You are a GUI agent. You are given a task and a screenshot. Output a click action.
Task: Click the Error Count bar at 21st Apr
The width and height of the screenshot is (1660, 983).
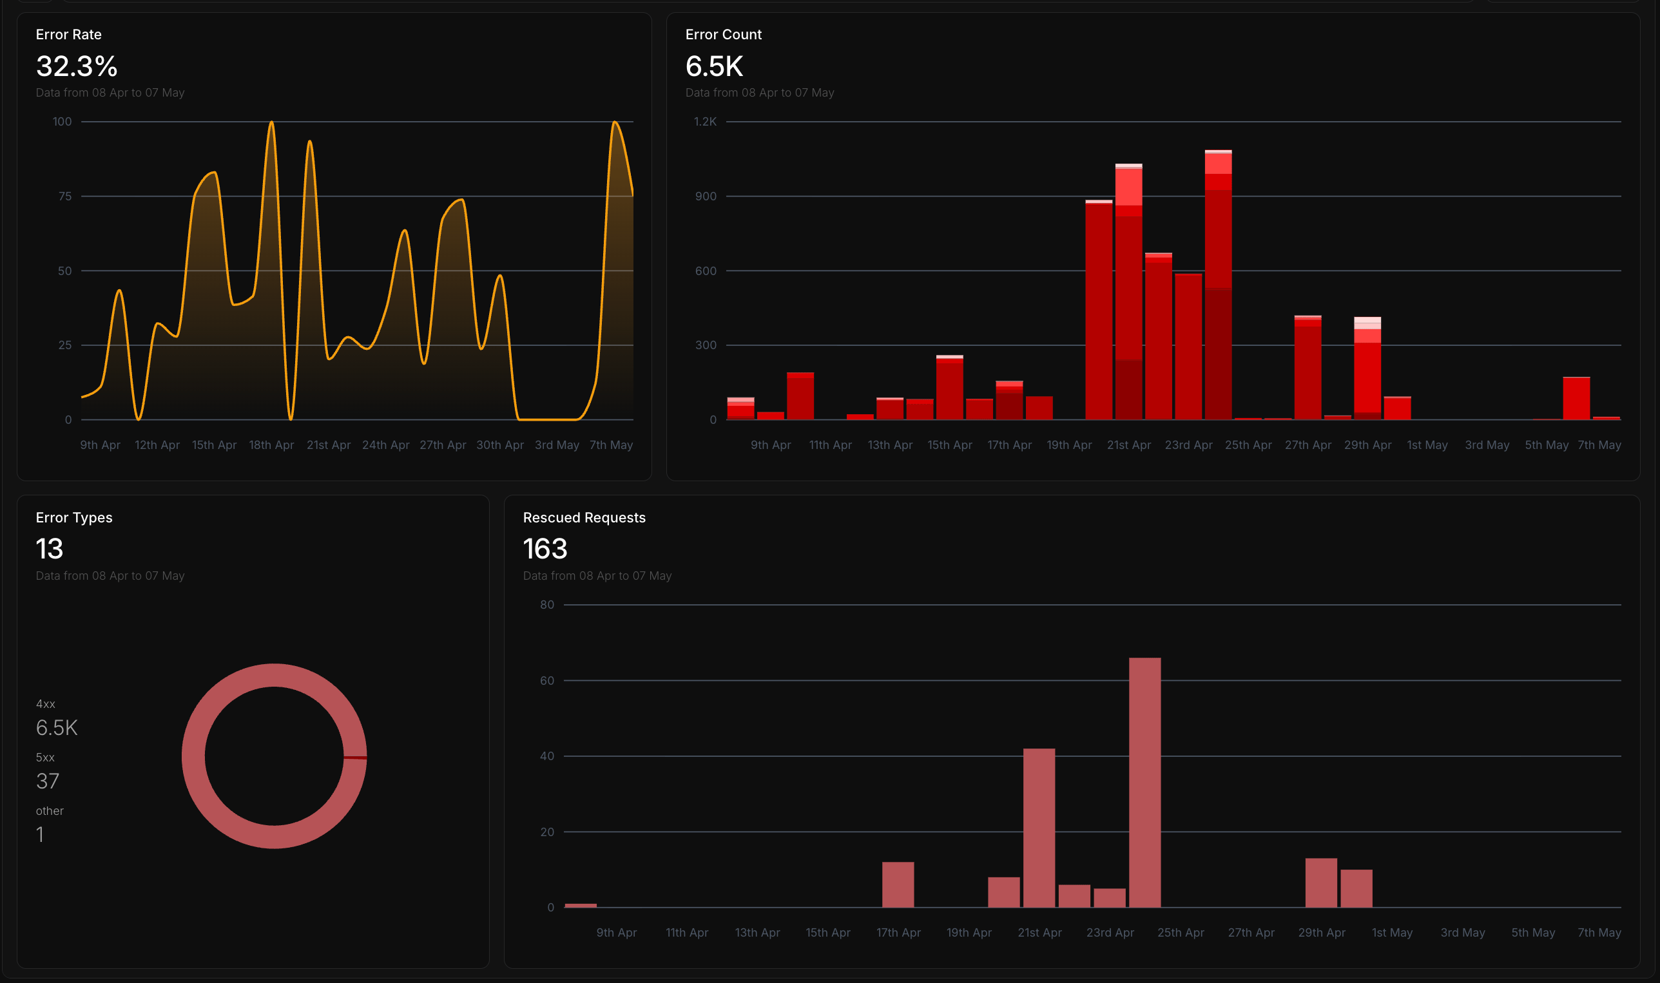point(1128,291)
